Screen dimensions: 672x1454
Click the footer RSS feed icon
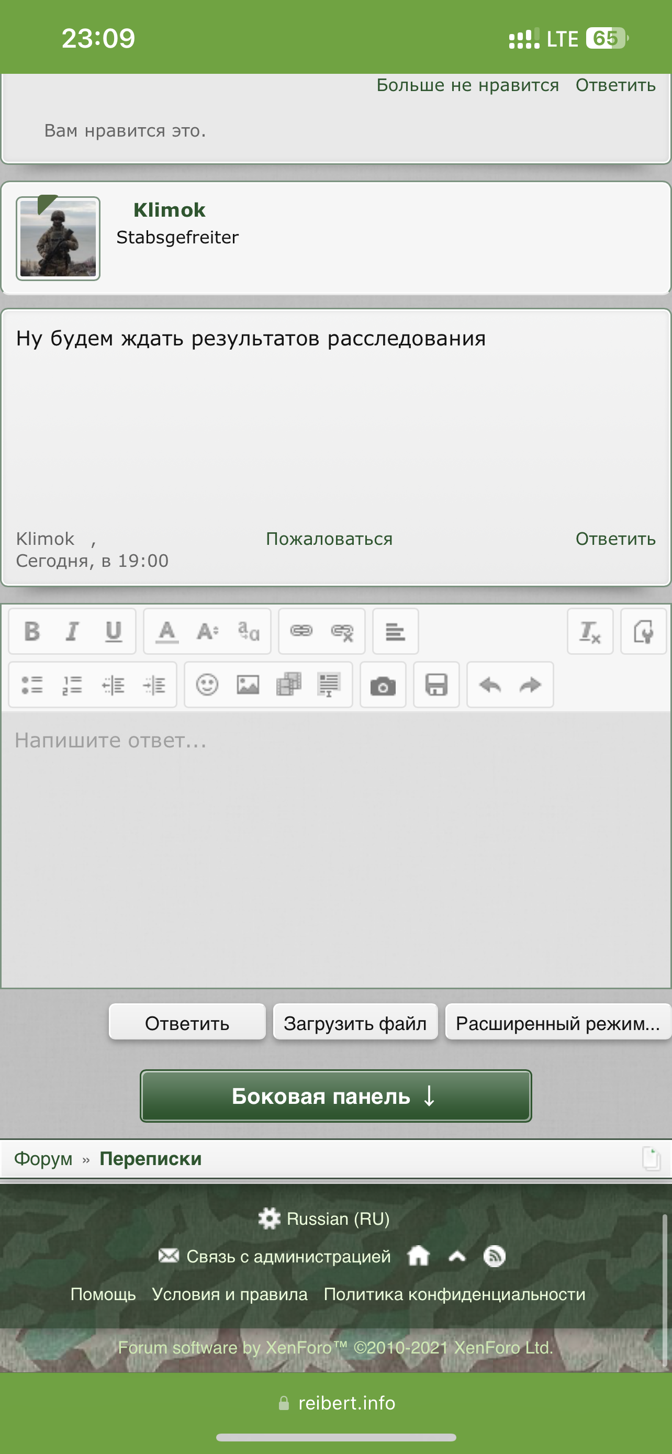(x=494, y=1256)
